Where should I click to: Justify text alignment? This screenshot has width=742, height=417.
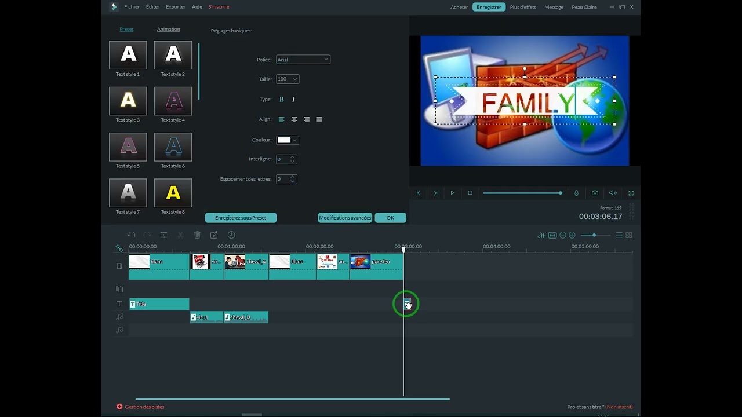click(x=319, y=119)
